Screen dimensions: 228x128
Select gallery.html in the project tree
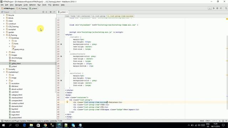tap(16, 64)
